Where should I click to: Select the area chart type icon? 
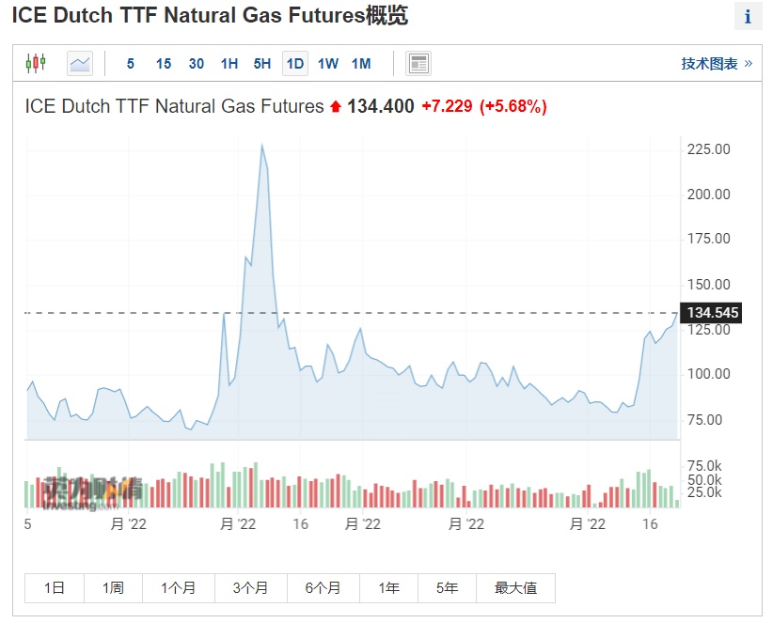[80, 64]
